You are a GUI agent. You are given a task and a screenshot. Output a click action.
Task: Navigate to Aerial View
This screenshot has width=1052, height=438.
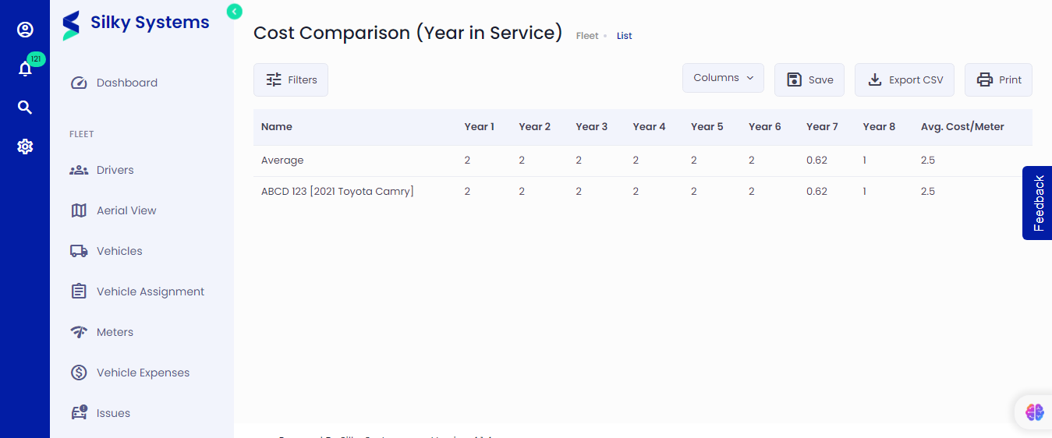[126, 210]
